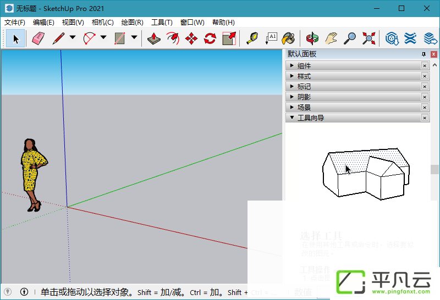Open the 相机(C) menu
This screenshot has height=300, width=440.
click(103, 23)
